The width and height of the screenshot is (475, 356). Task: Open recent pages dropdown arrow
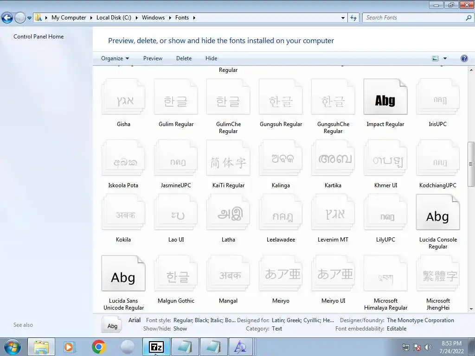coord(29,18)
